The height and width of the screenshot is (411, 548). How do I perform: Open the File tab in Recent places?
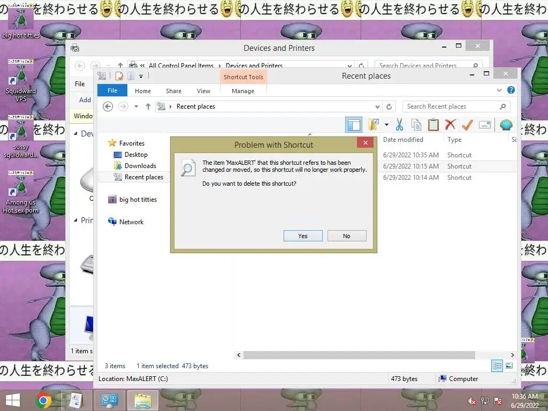coord(112,90)
